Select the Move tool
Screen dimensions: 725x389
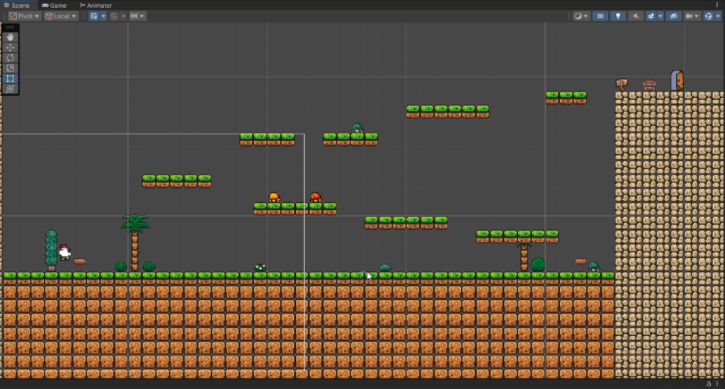click(11, 47)
